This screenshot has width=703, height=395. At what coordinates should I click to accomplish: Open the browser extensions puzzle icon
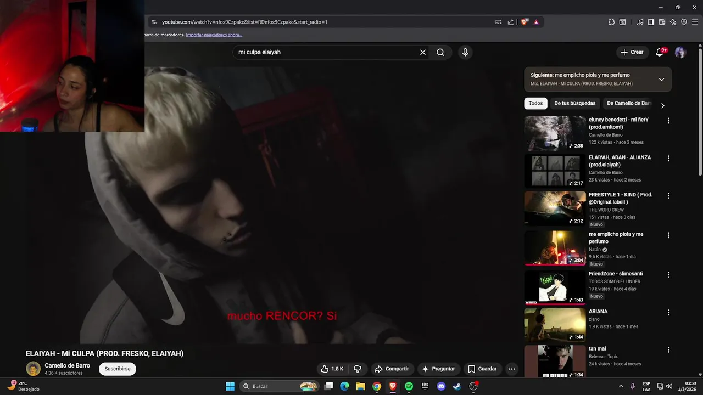(611, 22)
